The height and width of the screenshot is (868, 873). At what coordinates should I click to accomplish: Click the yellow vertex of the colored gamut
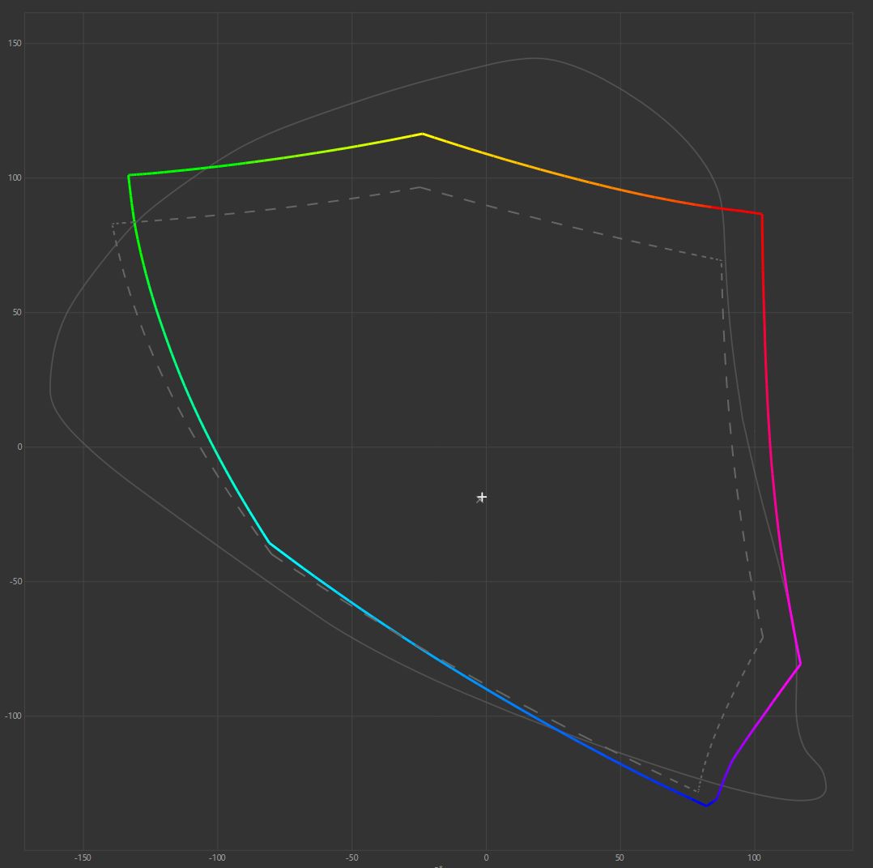pyautogui.click(x=422, y=134)
